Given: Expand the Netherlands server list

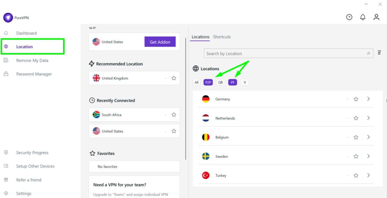Looking at the screenshot, I should [368, 118].
